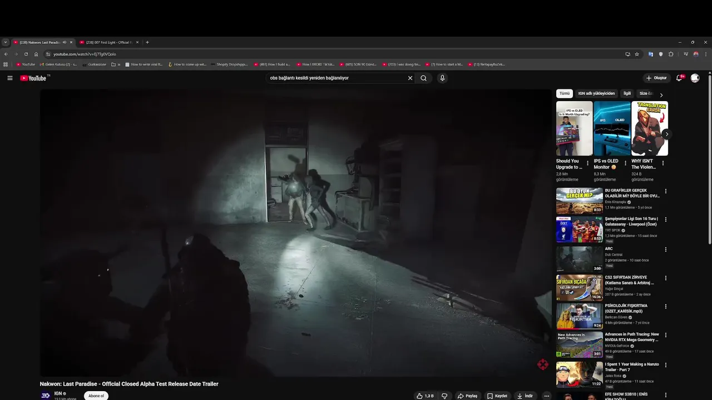Open the Chrome three-dot menu
This screenshot has height=400, width=712.
pos(706,54)
